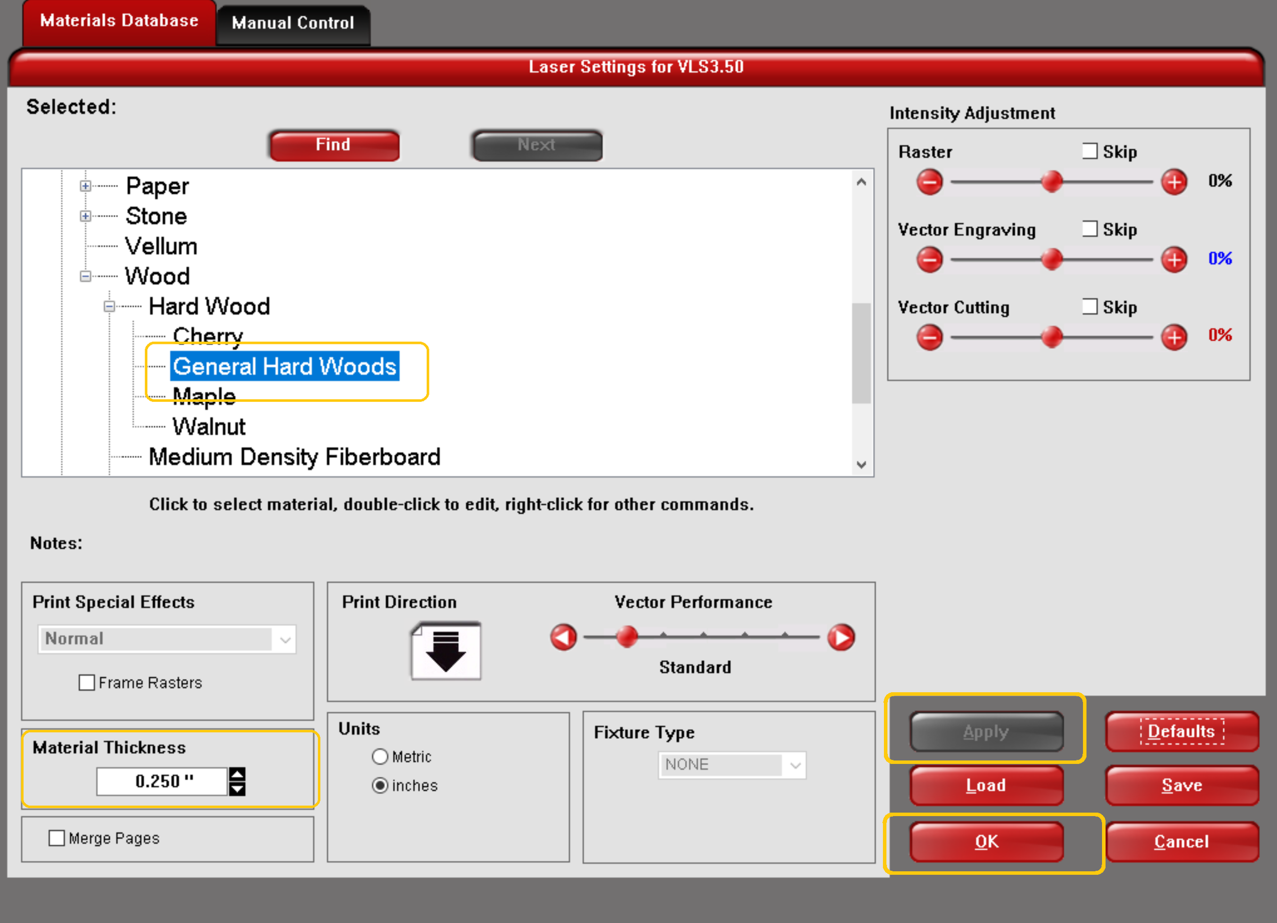Select the Metric units radio button

click(x=380, y=756)
